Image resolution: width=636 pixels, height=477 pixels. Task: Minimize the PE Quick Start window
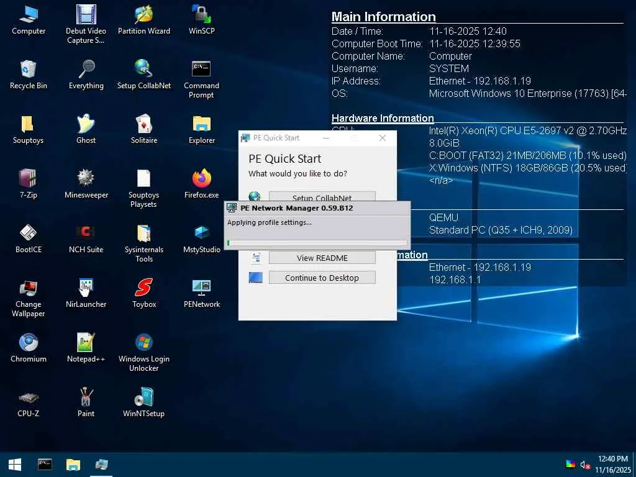[326, 138]
